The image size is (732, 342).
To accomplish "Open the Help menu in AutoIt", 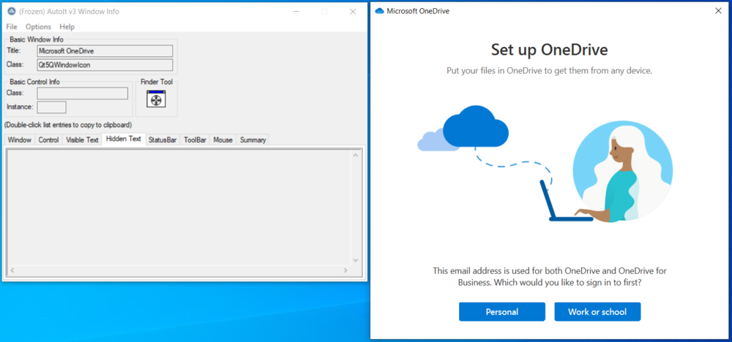I will click(x=67, y=26).
